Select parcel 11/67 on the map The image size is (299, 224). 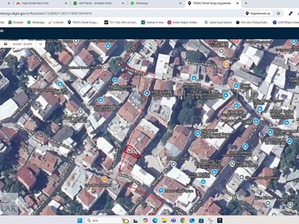tap(132, 152)
